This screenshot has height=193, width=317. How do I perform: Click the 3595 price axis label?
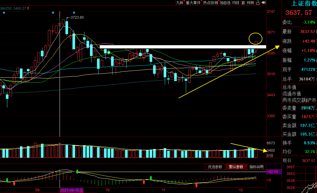pos(271,53)
